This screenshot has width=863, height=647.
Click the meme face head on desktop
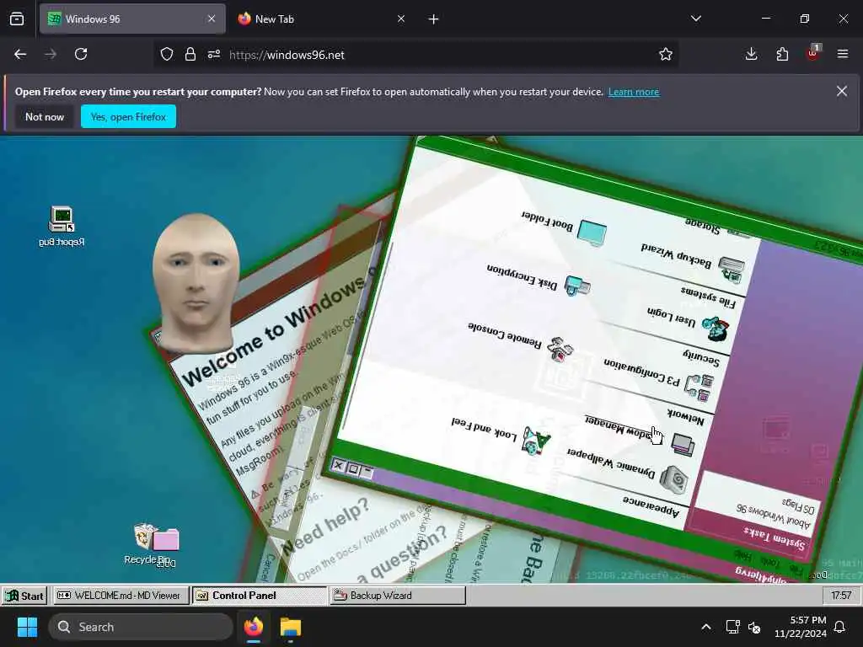click(x=196, y=281)
